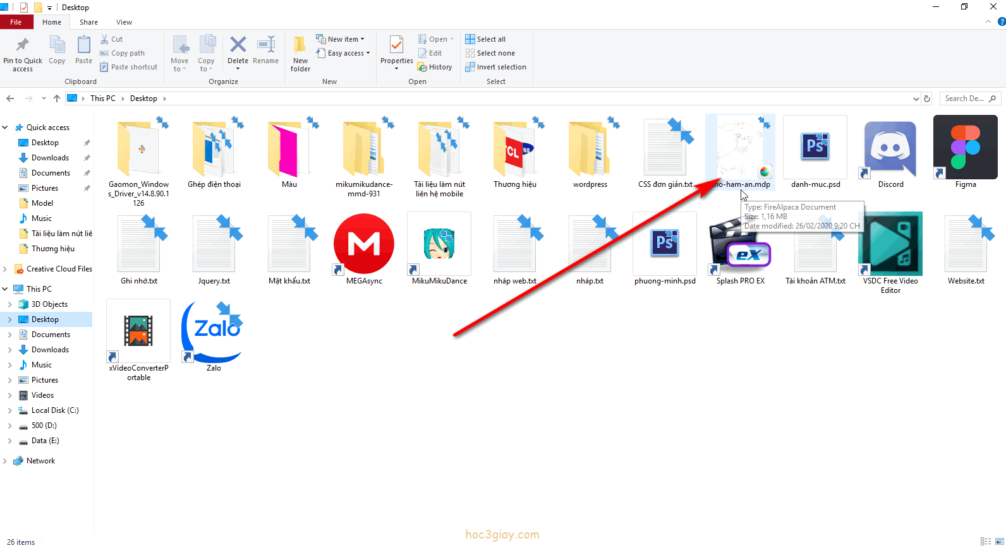Image resolution: width=1006 pixels, height=548 pixels.
Task: Open the Easy access dropdown
Action: 344,53
